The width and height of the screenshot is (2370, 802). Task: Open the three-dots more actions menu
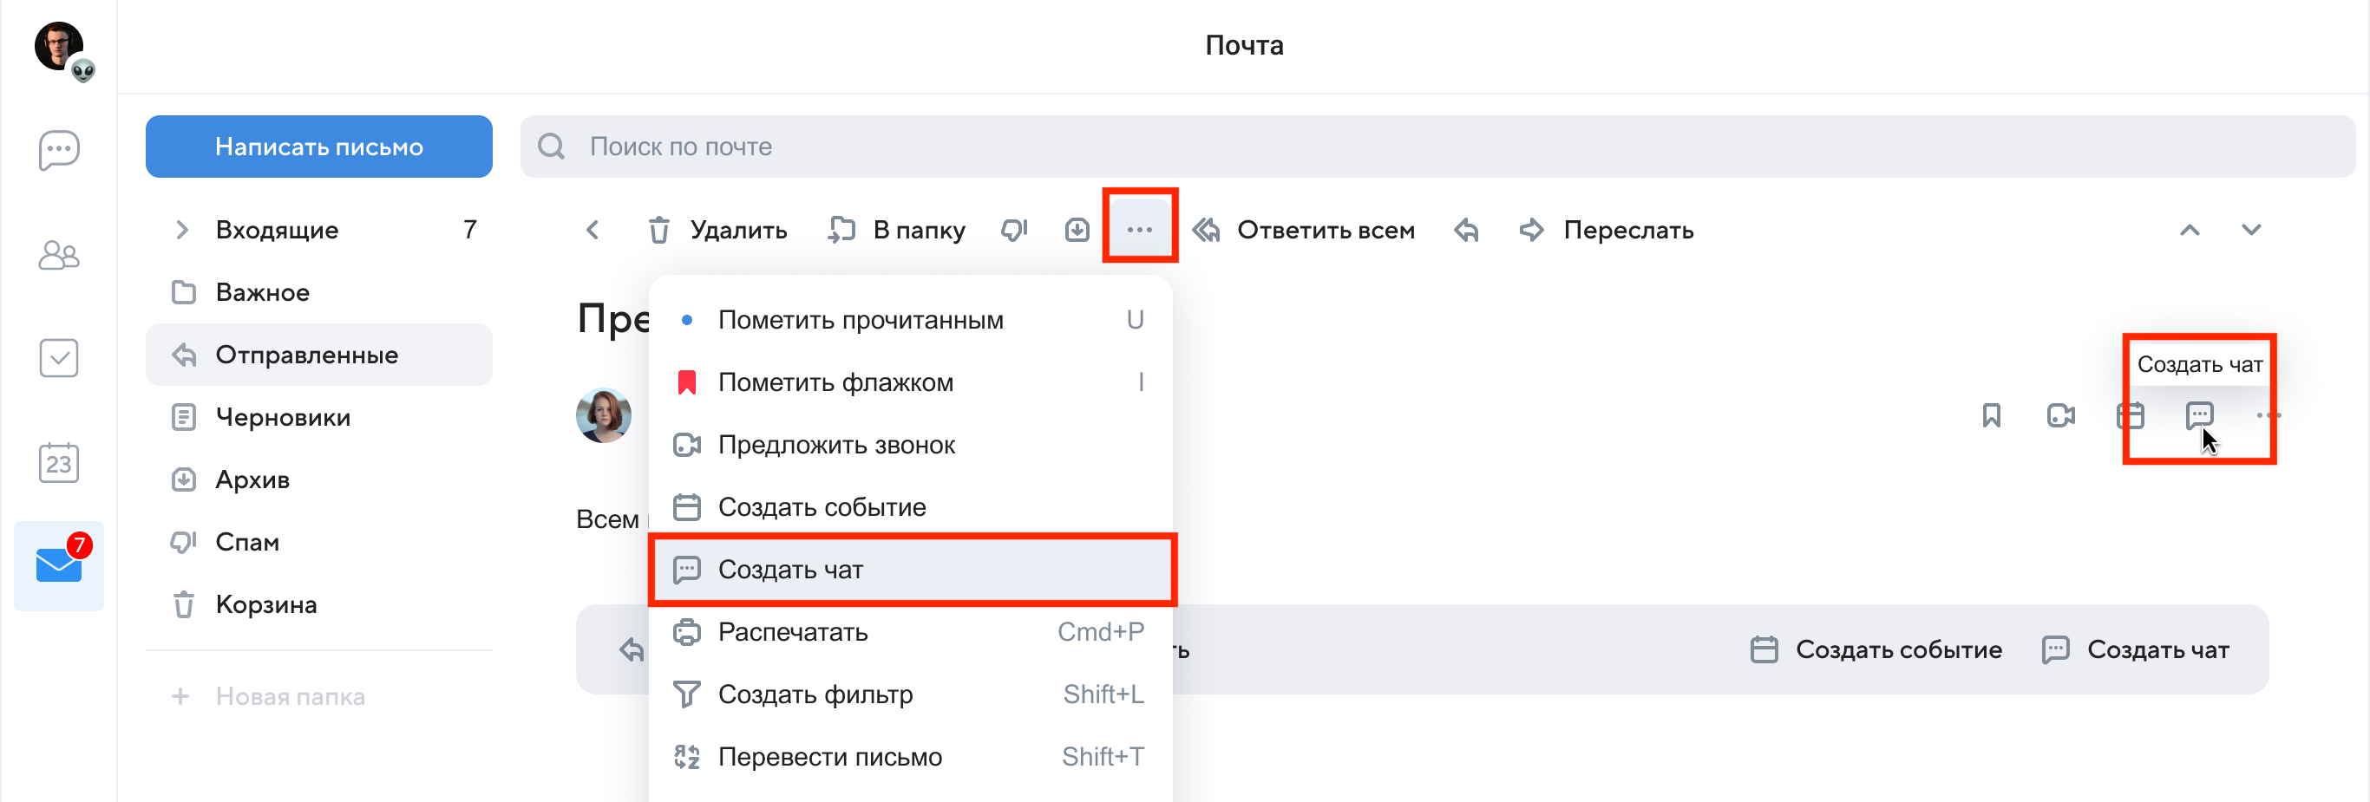click(x=1139, y=230)
